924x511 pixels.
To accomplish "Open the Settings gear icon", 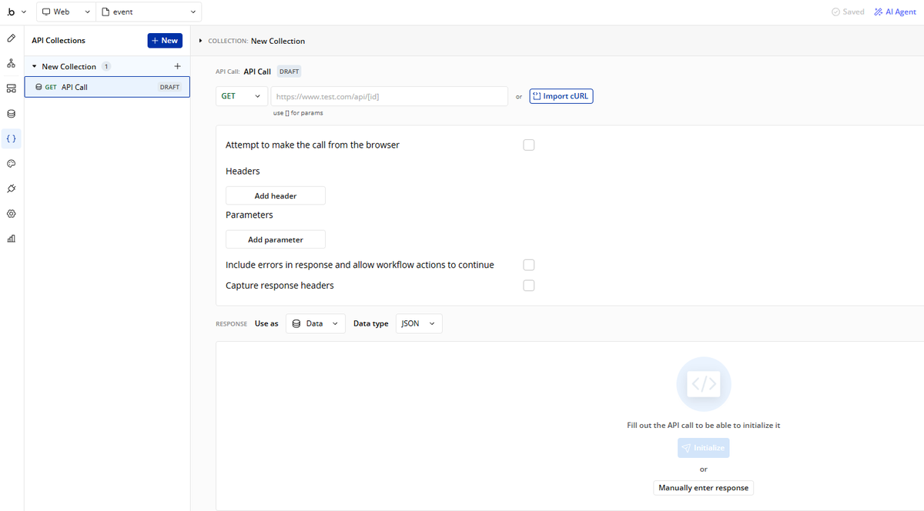I will tap(12, 213).
